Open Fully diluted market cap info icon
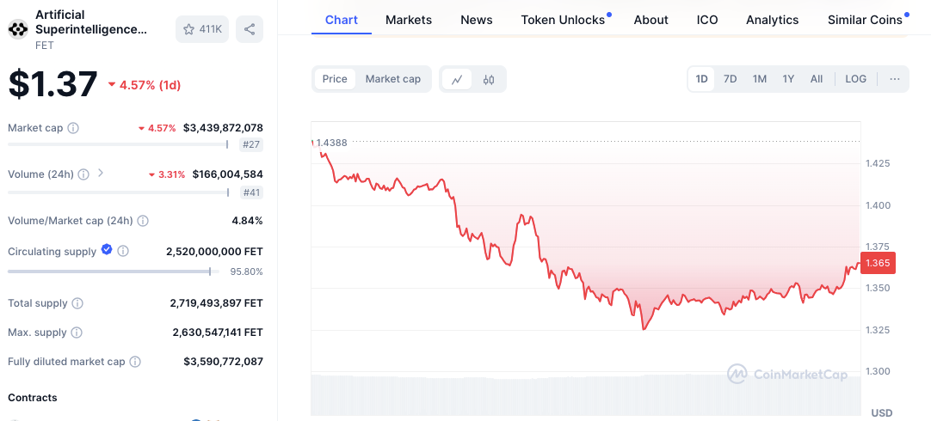931x421 pixels. pyautogui.click(x=135, y=362)
